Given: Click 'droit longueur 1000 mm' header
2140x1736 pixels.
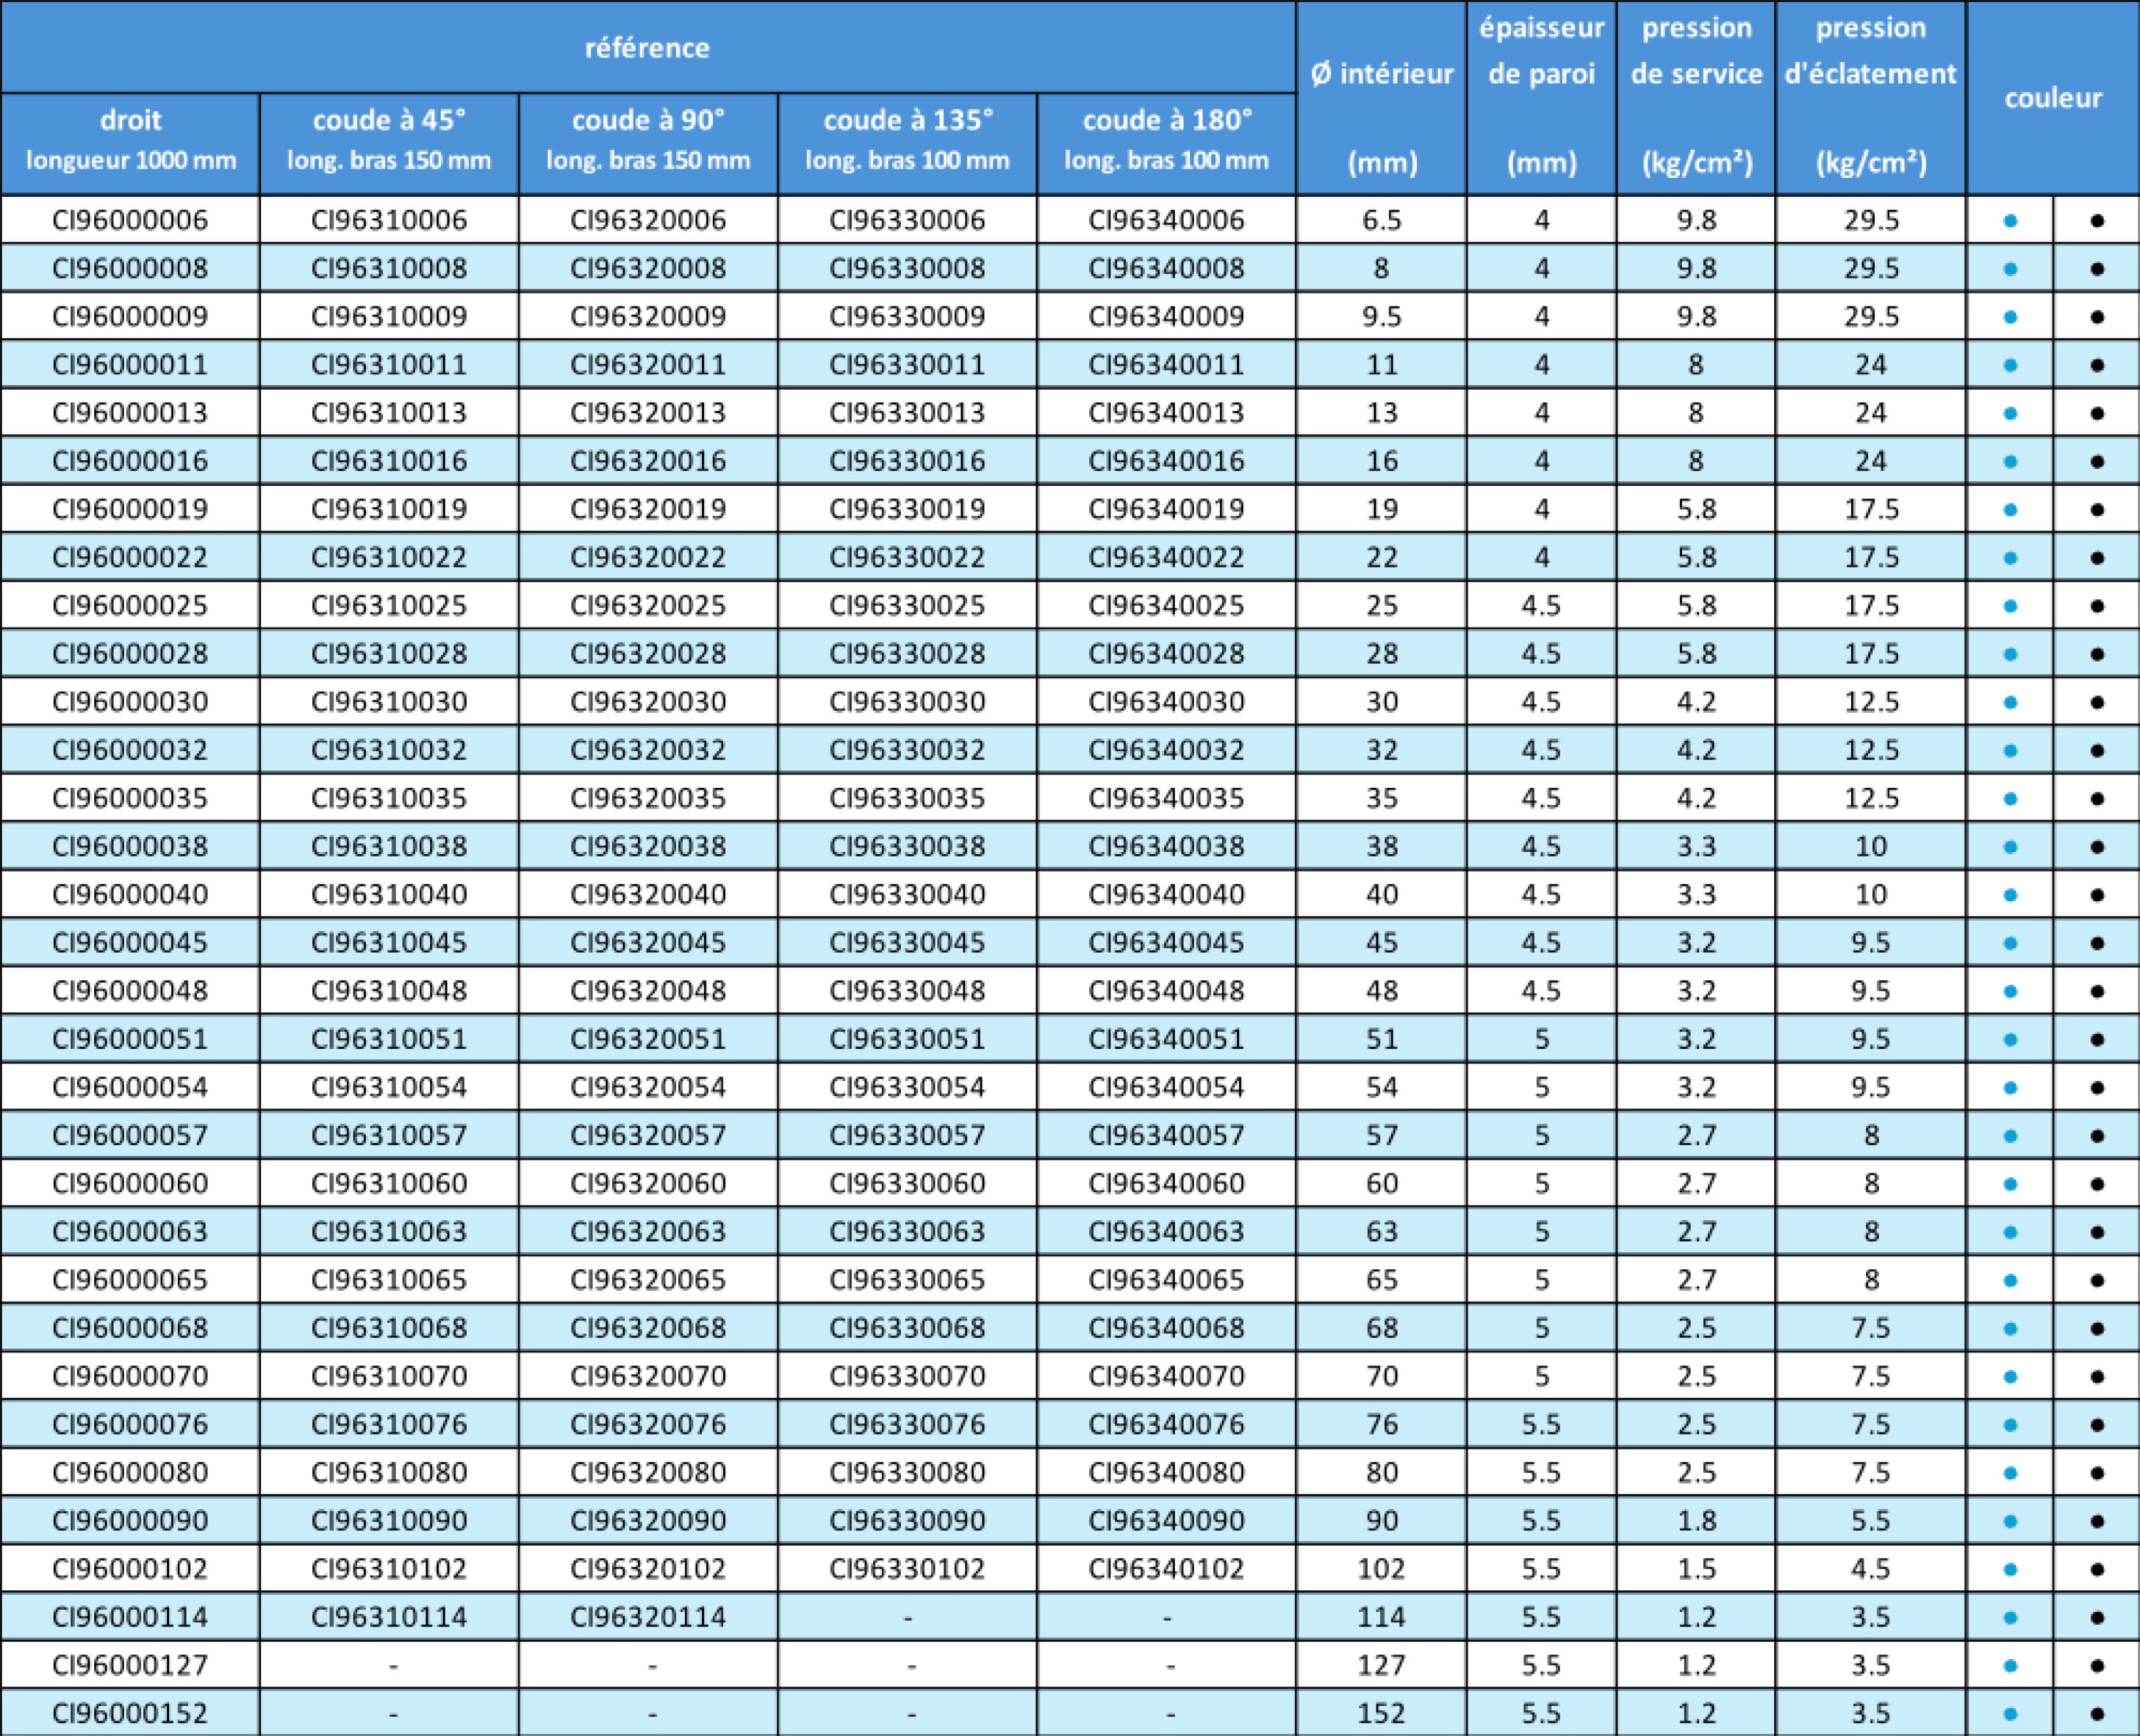Looking at the screenshot, I should point(130,140).
